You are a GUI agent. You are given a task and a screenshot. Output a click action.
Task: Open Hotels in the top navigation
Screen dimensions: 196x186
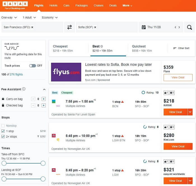coord(53,5)
